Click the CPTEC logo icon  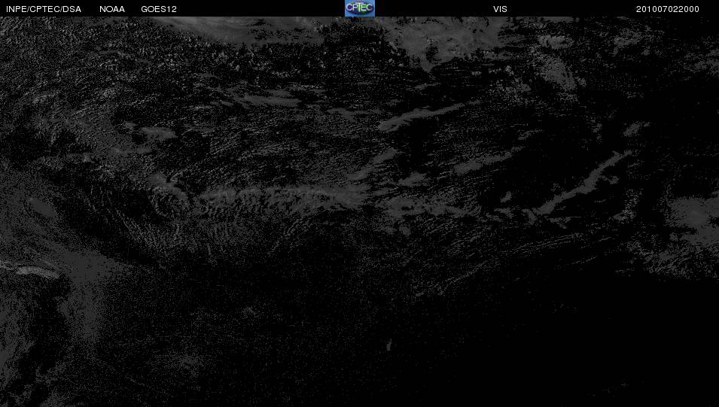360,8
